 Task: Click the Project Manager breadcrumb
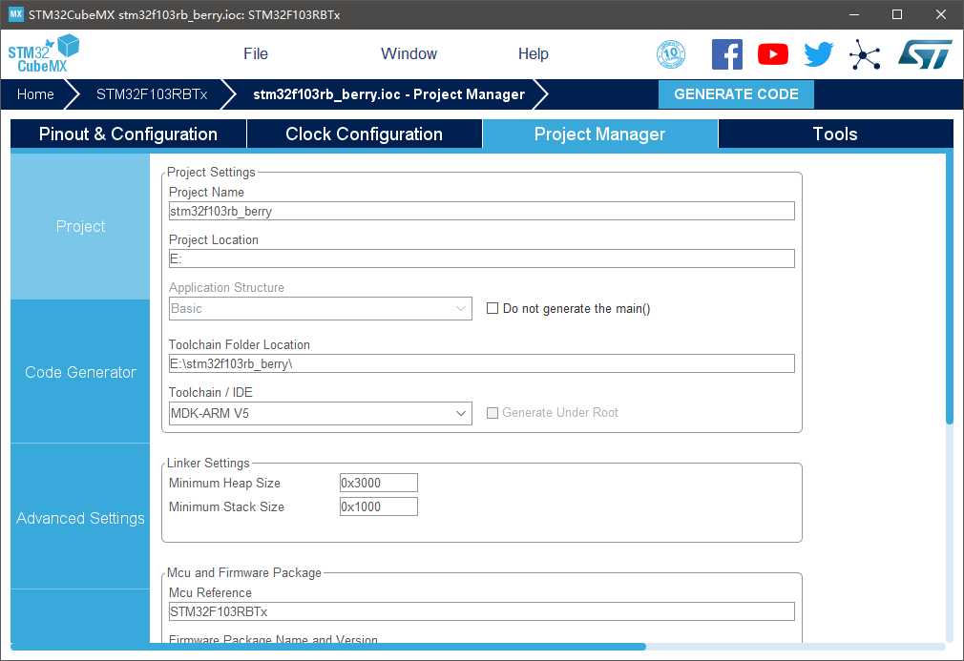click(x=388, y=94)
